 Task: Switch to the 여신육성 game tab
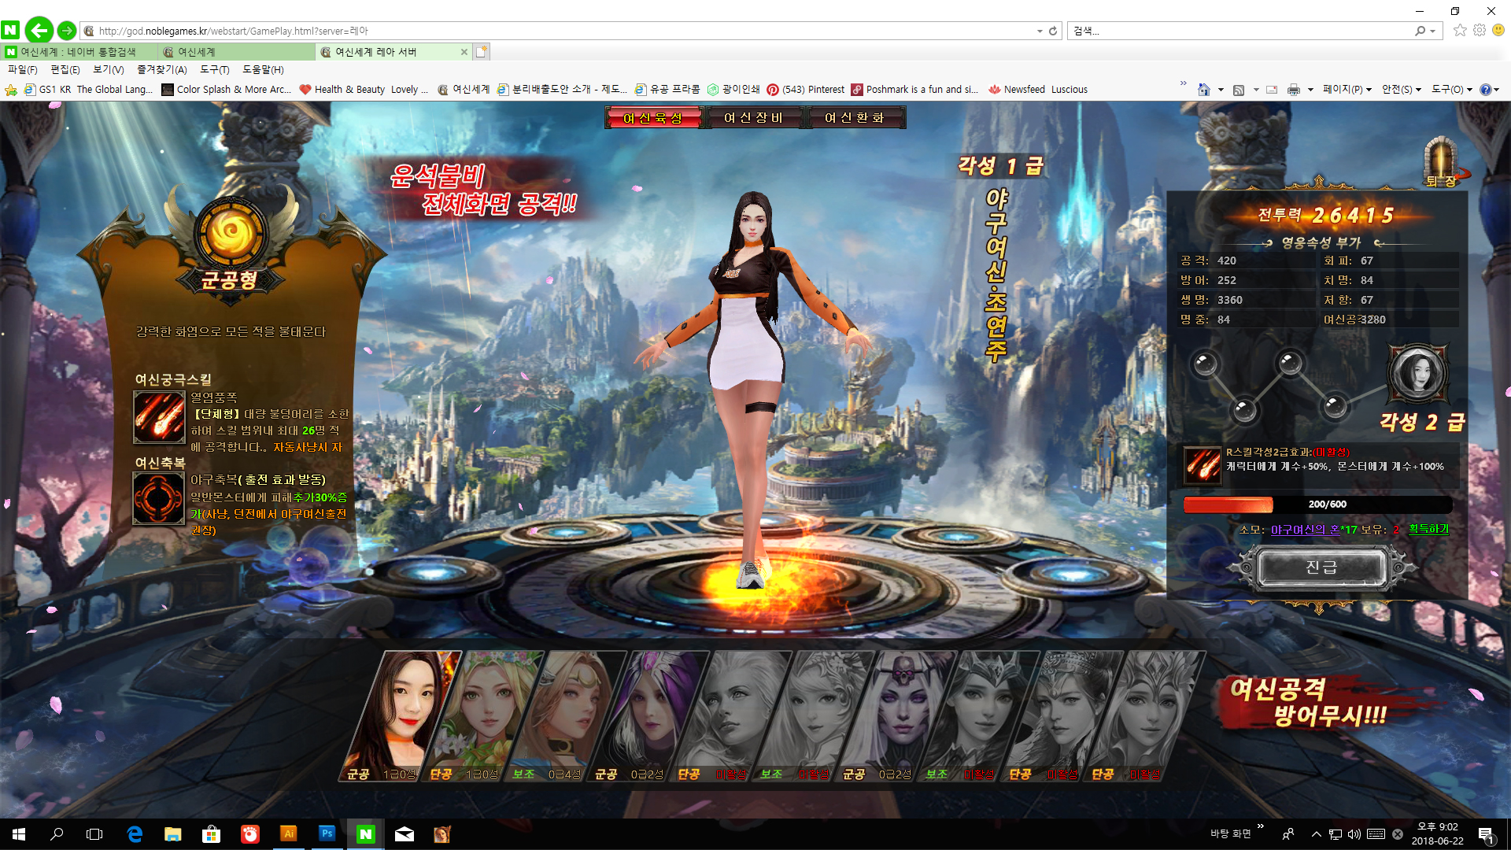click(x=652, y=118)
